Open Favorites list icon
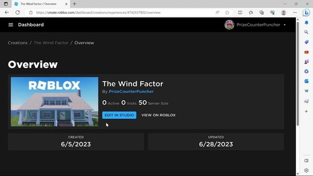Viewport: 313px width, 176px height. 251,12
